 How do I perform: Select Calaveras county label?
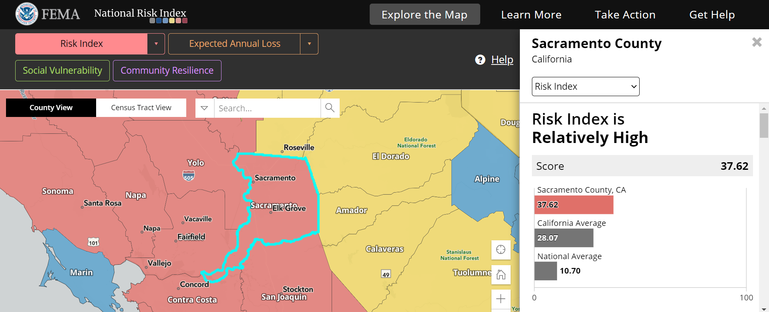384,249
